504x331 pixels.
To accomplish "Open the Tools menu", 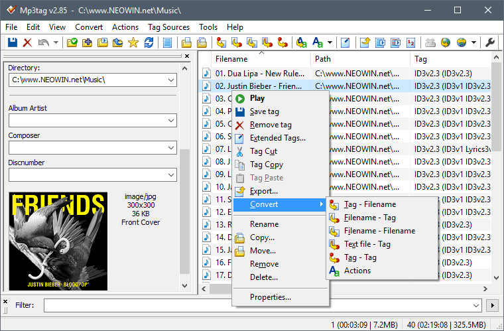I will click(208, 27).
